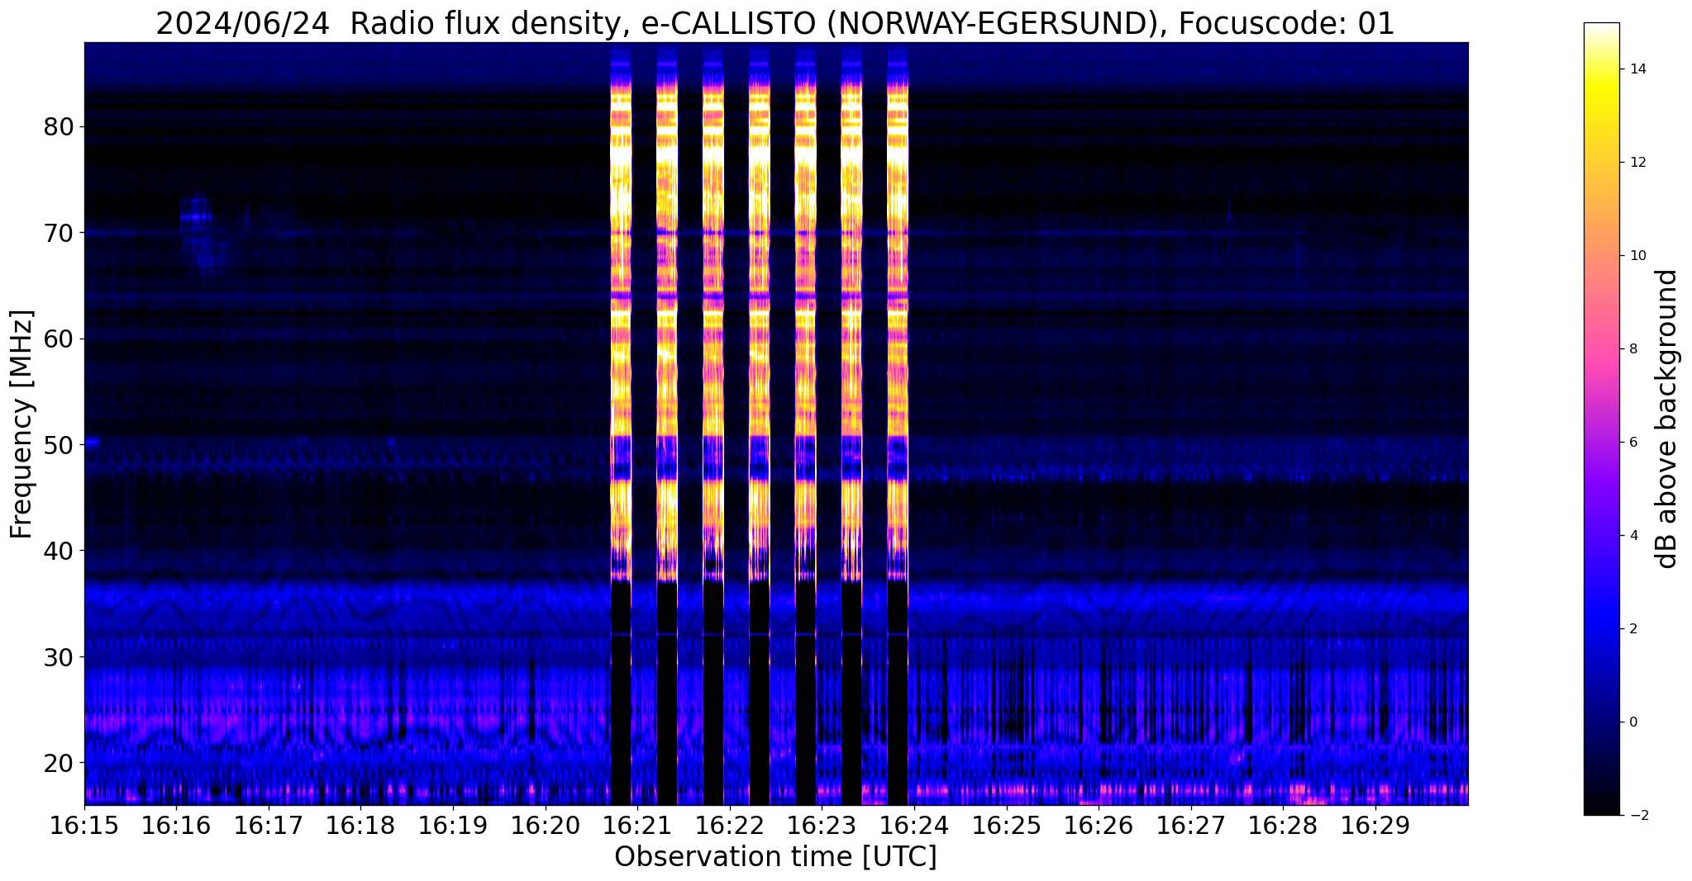The height and width of the screenshot is (881, 1692).
Task: Click the 50 MHz frequency tick label
Action: click(x=58, y=444)
